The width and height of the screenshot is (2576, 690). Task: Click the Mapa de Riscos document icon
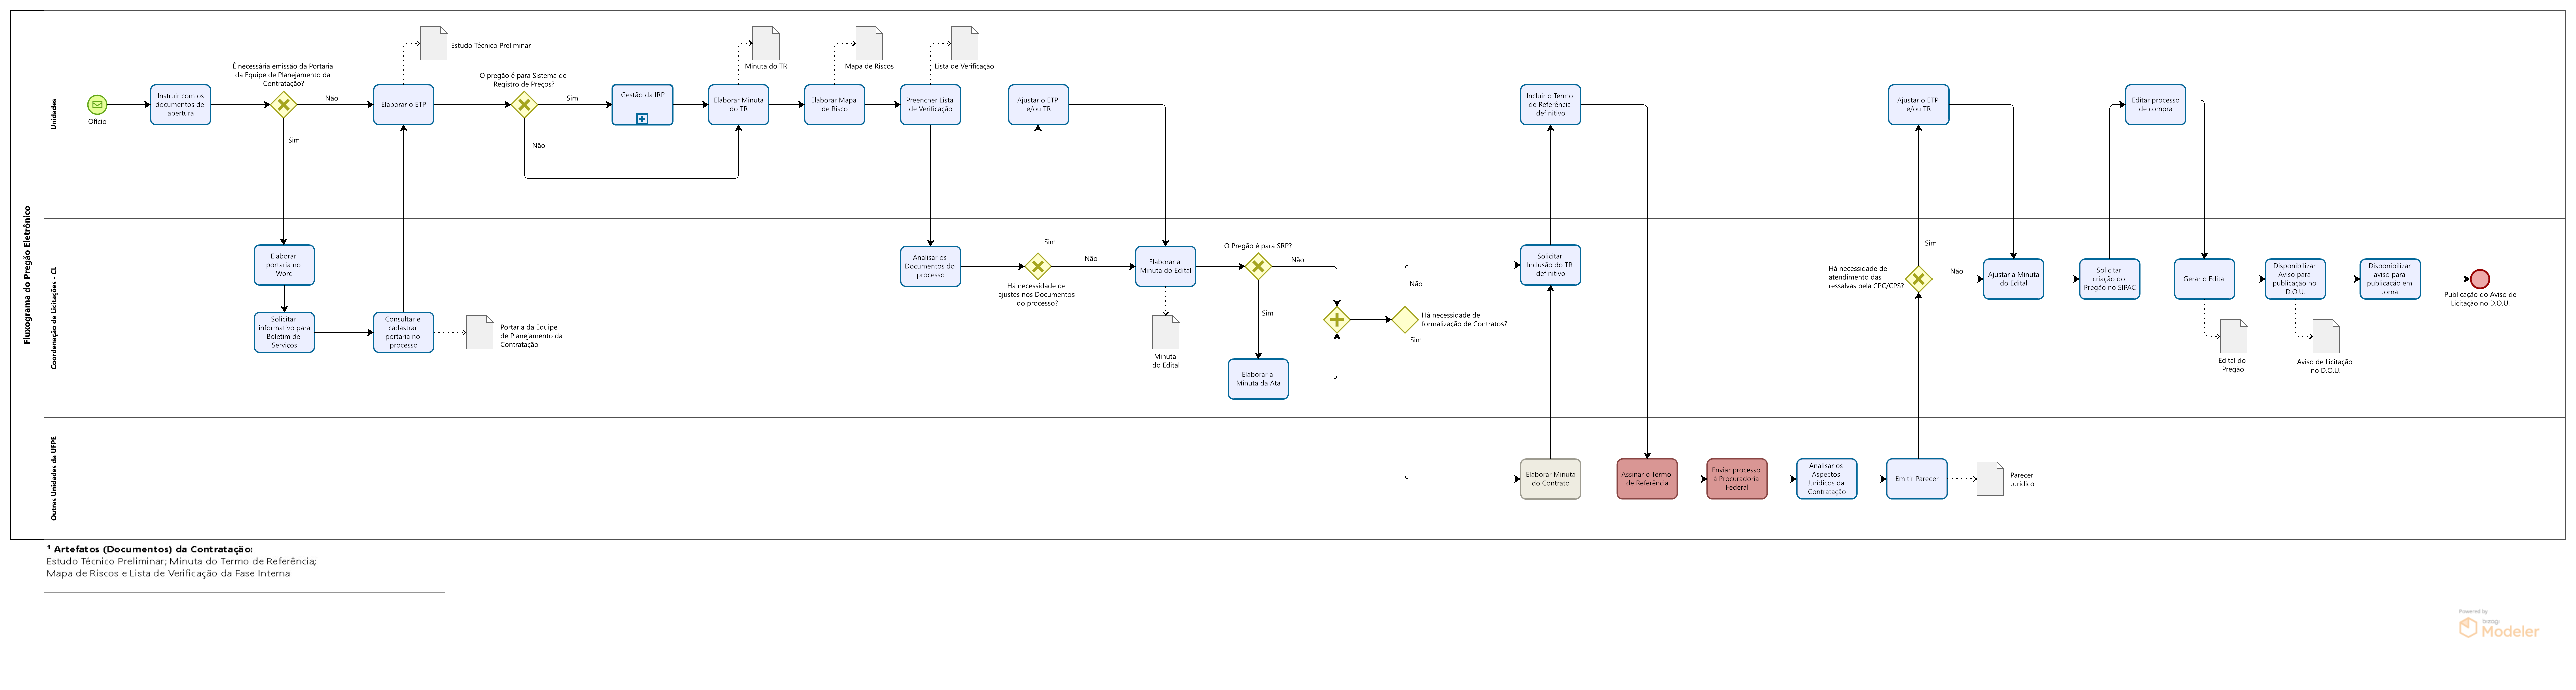click(869, 43)
